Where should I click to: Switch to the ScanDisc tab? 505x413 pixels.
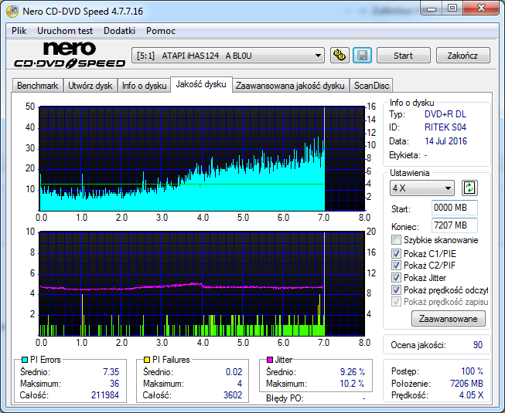tap(372, 86)
